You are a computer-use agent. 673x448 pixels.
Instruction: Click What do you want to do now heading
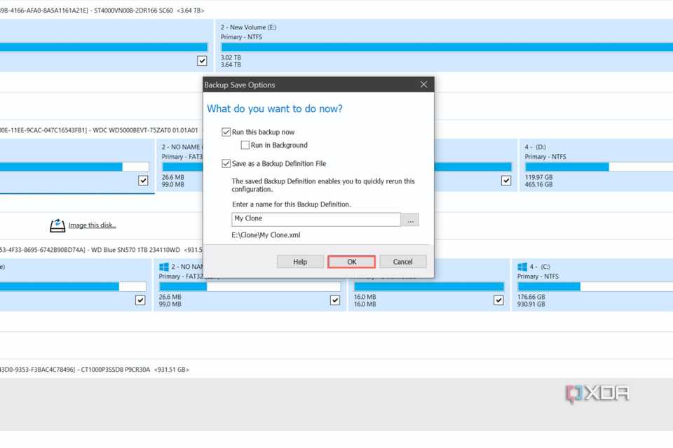[275, 108]
